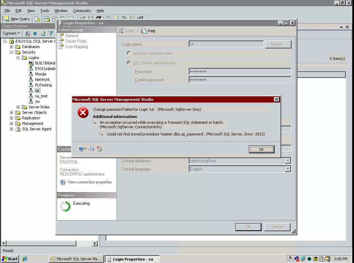Click the Refresh icon in Object Explorer
The width and height of the screenshot is (354, 263).
click(43, 33)
